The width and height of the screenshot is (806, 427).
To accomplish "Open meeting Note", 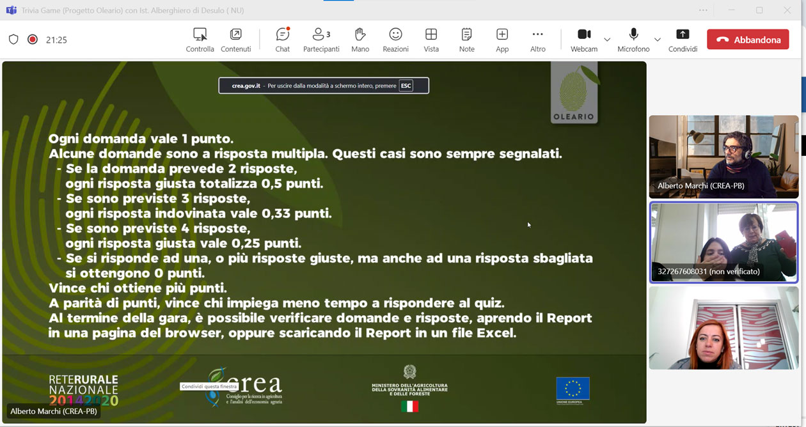I will 467,40.
